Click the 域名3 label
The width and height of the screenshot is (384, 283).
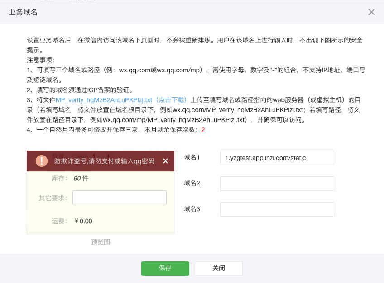(x=192, y=209)
